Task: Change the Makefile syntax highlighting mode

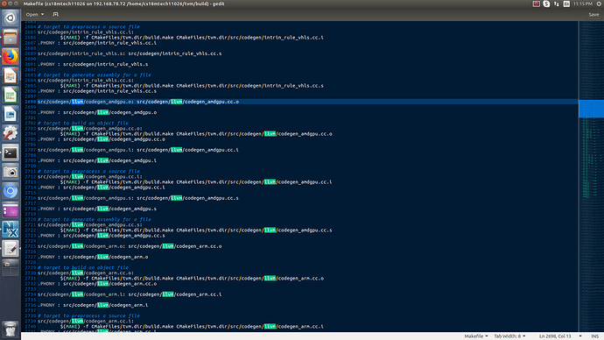Action: [x=476, y=336]
